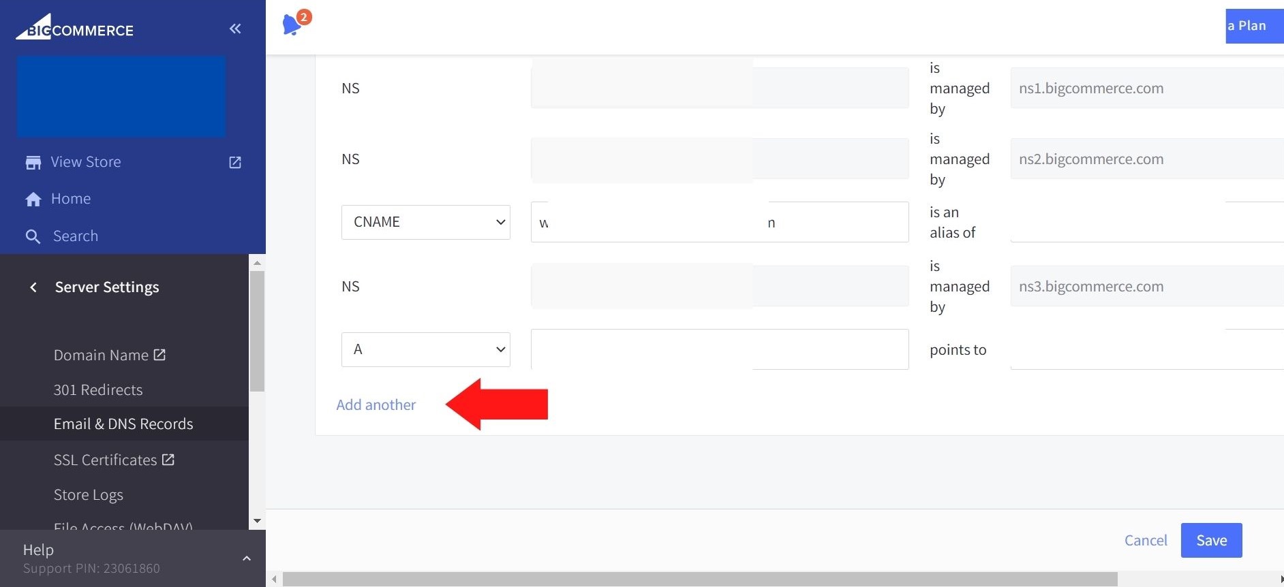Click the Save button
Viewport: 1284px width, 587px height.
click(x=1211, y=540)
